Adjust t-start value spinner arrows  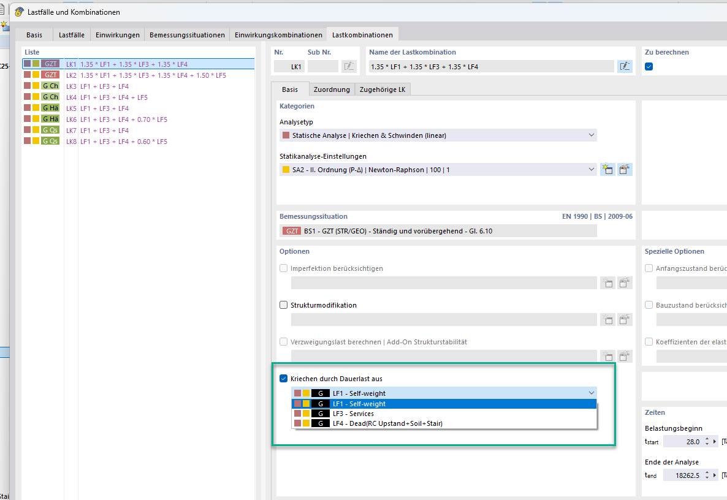pyautogui.click(x=707, y=442)
